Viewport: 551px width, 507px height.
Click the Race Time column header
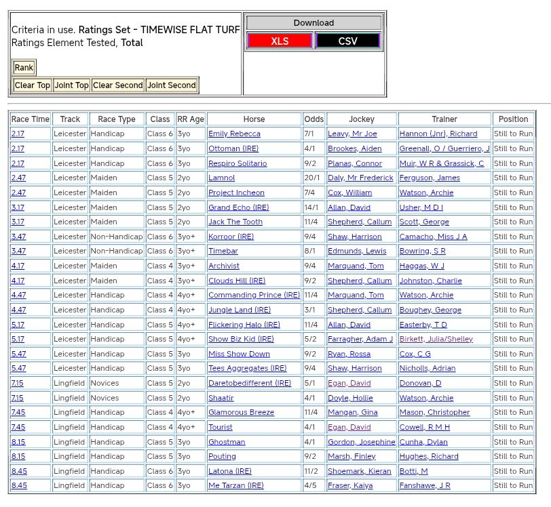tap(31, 119)
